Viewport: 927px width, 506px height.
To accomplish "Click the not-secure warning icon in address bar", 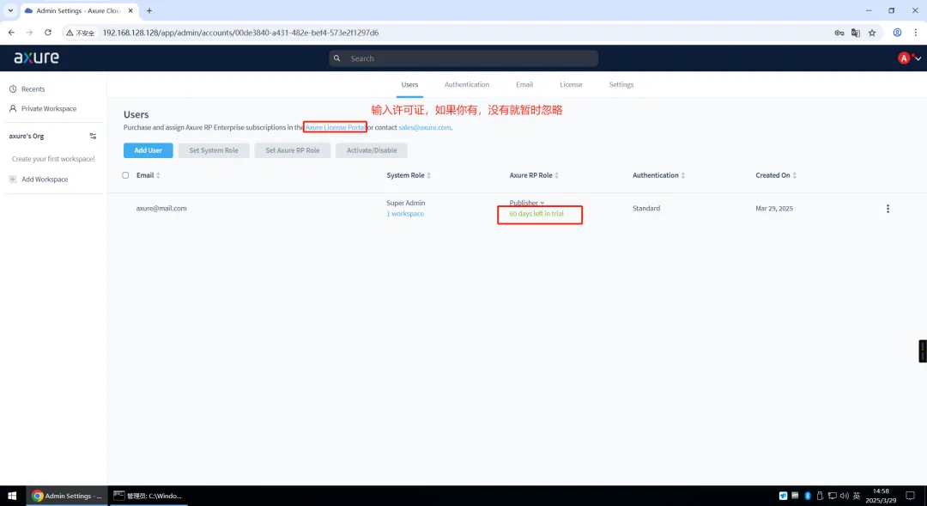I will point(70,33).
